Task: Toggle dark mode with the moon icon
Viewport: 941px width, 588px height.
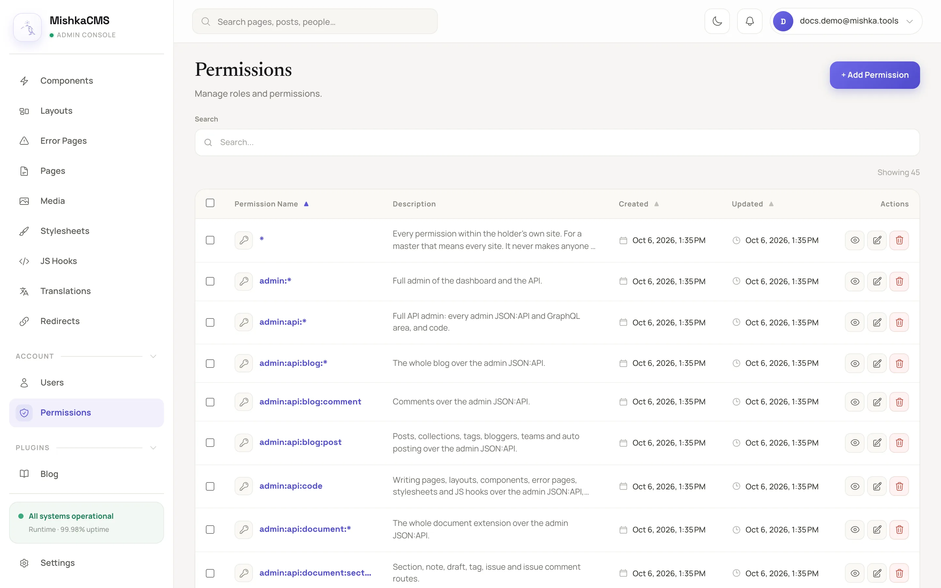Action: click(717, 21)
